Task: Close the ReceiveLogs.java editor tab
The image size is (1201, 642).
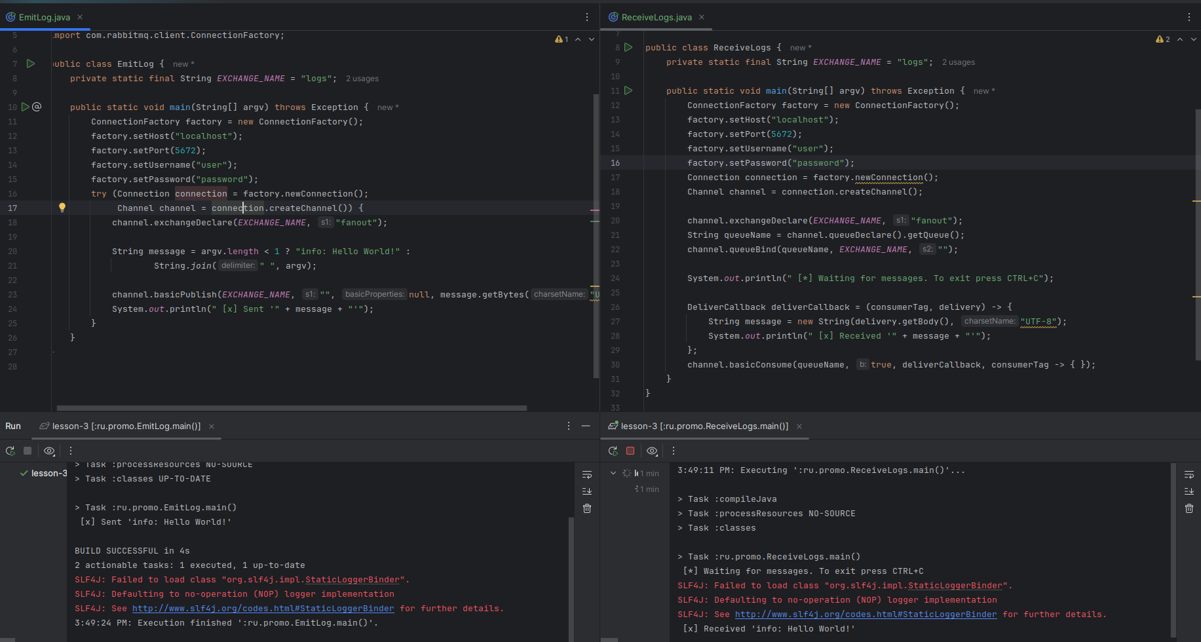Action: pyautogui.click(x=702, y=17)
